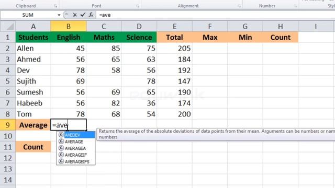
Task: Select column I header
Action: click(316, 27)
